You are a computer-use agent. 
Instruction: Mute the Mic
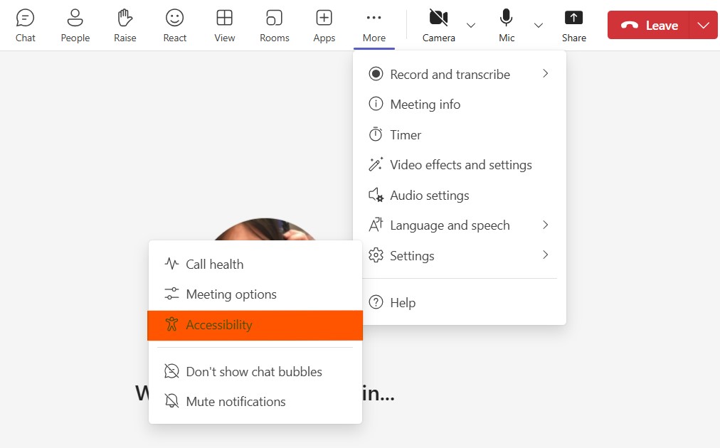point(506,23)
